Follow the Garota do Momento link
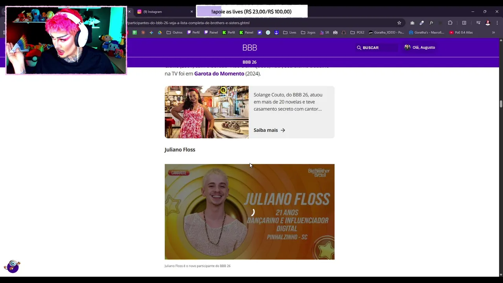 (x=219, y=74)
